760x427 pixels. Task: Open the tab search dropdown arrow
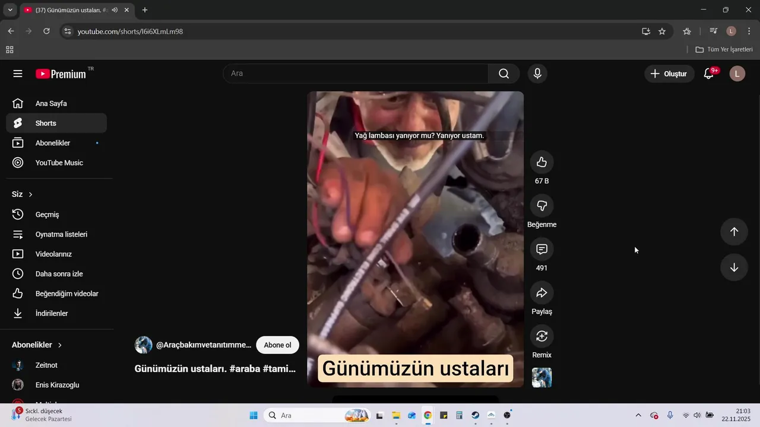coord(10,10)
